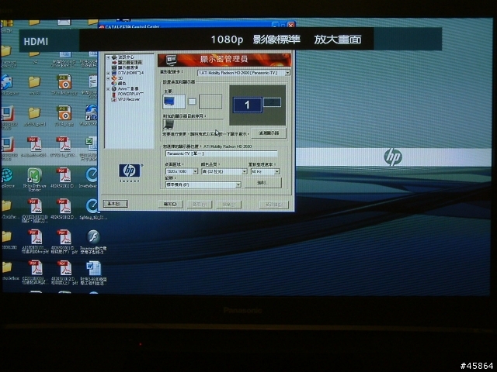Click the HP invent logo in Catalyst window

pyautogui.click(x=130, y=172)
